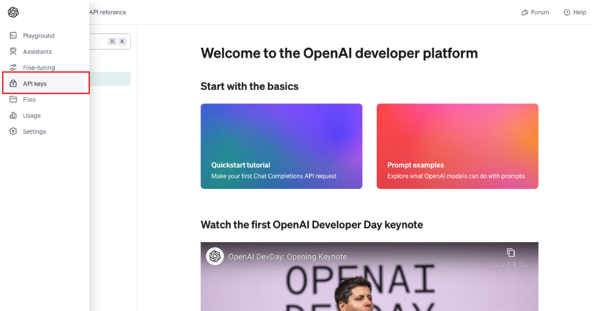Click the Files folder icon
The height and width of the screenshot is (311, 597).
(x=13, y=99)
